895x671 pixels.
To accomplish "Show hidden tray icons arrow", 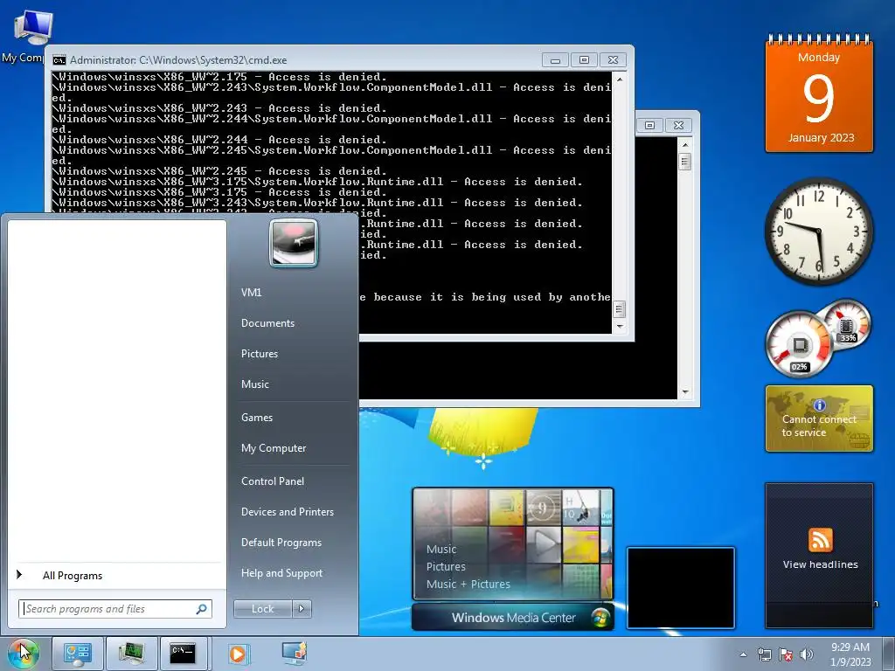I will pos(743,654).
